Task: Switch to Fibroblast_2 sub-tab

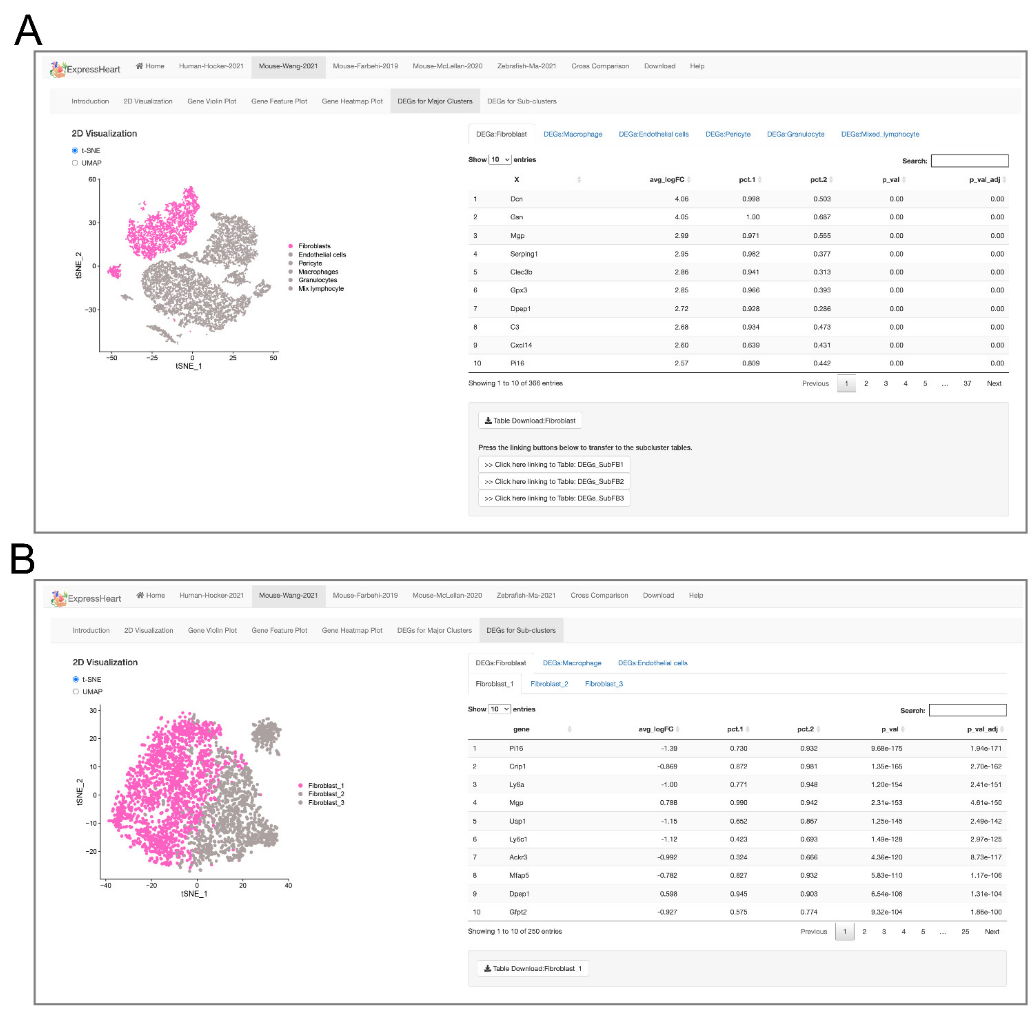Action: click(549, 684)
